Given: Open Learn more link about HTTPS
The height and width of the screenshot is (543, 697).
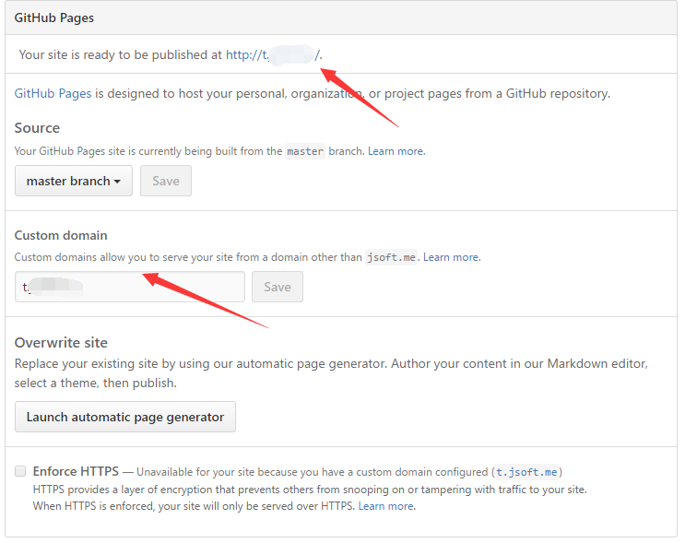Looking at the screenshot, I should click(x=385, y=506).
